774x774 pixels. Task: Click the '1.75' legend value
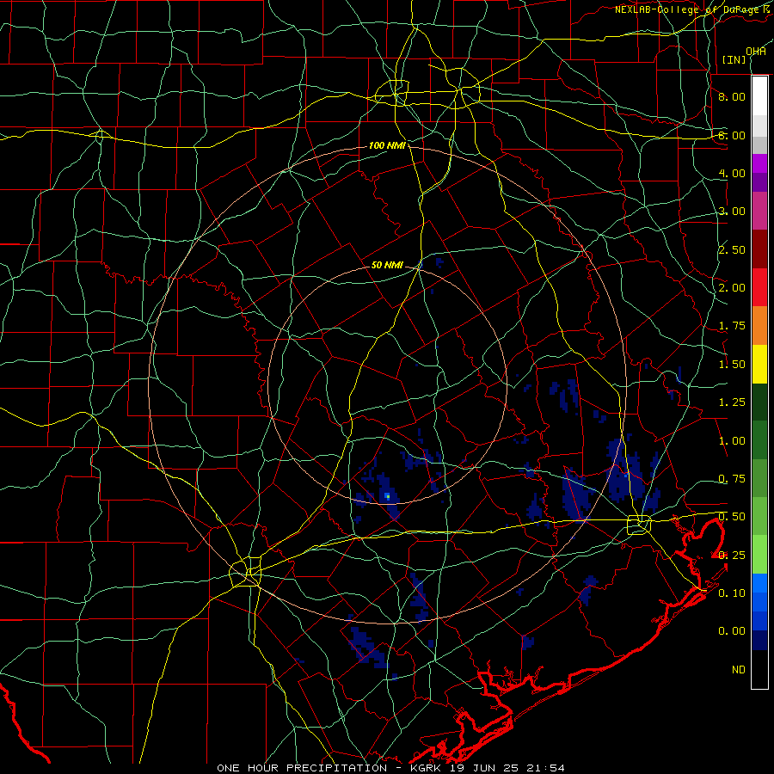(732, 326)
